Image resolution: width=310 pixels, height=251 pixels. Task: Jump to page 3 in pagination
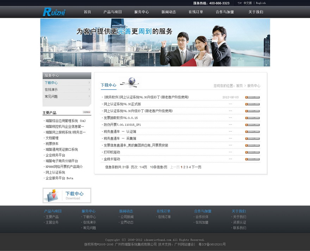pyautogui.click(x=187, y=167)
